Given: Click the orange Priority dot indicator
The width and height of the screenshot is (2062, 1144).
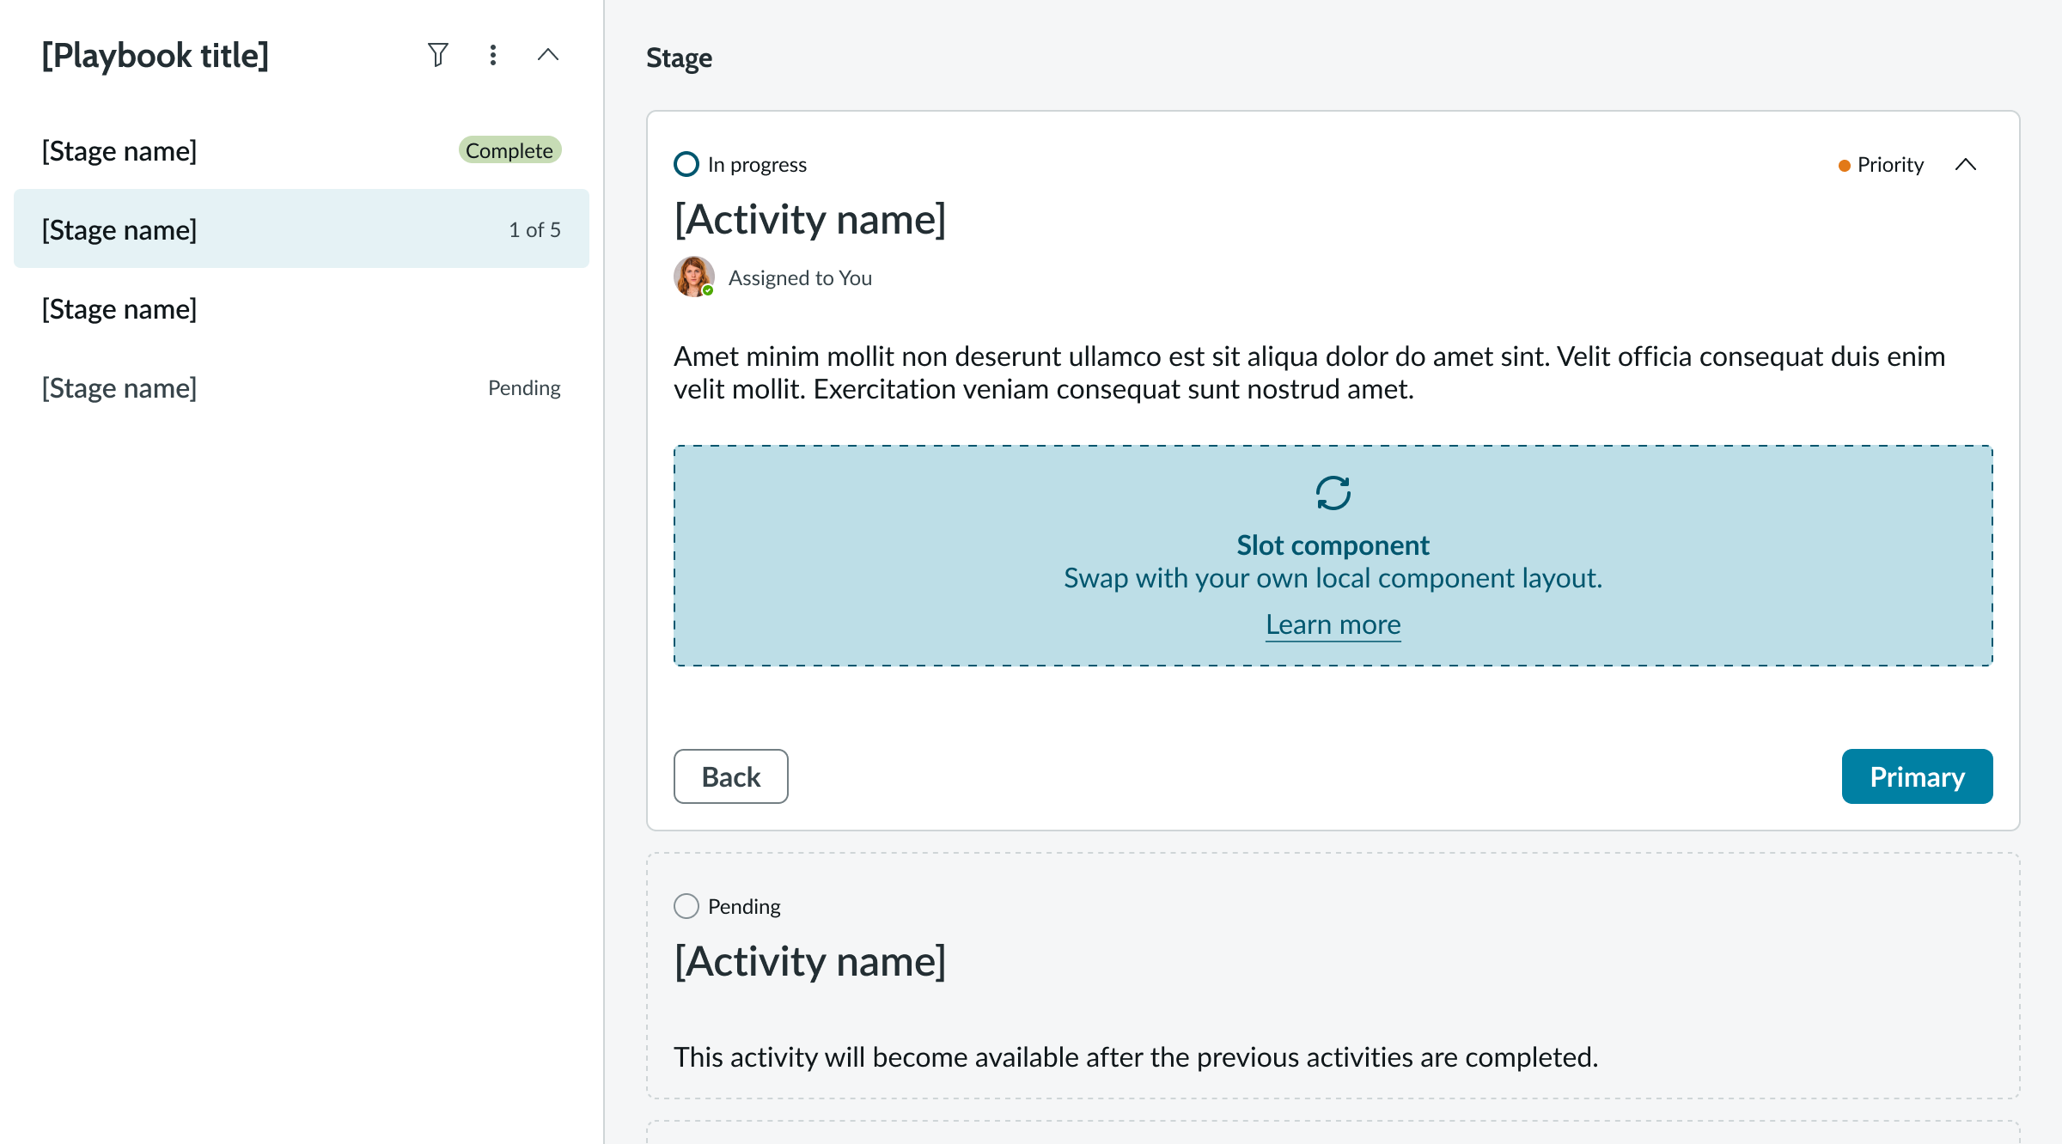Looking at the screenshot, I should point(1844,165).
